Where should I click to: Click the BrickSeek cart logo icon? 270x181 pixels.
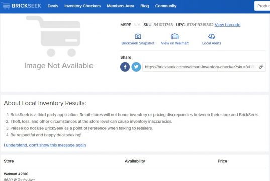6,6
